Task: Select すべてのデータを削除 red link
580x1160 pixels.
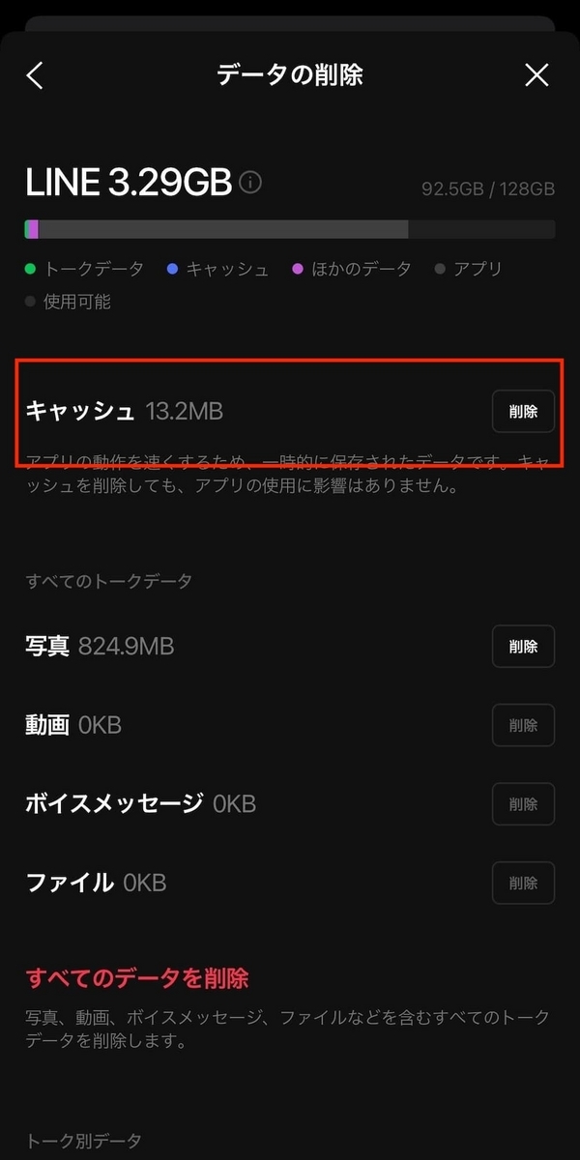Action: (x=137, y=978)
